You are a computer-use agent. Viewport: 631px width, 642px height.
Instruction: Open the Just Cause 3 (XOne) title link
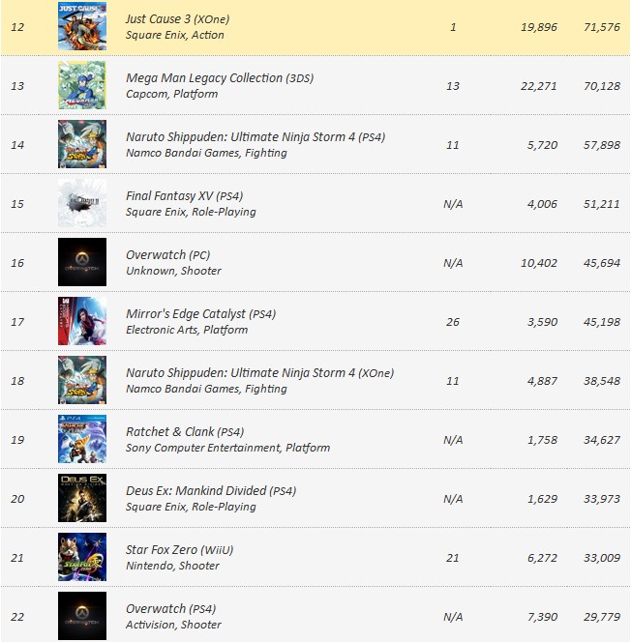tap(177, 19)
